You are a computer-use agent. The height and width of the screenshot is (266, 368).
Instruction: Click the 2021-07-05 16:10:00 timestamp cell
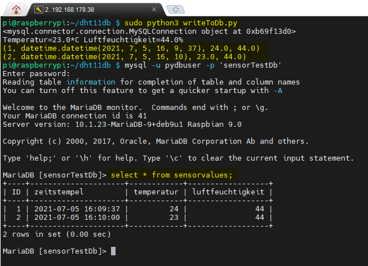tap(77, 218)
